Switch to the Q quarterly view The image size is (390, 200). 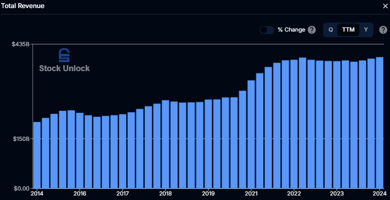click(x=331, y=30)
